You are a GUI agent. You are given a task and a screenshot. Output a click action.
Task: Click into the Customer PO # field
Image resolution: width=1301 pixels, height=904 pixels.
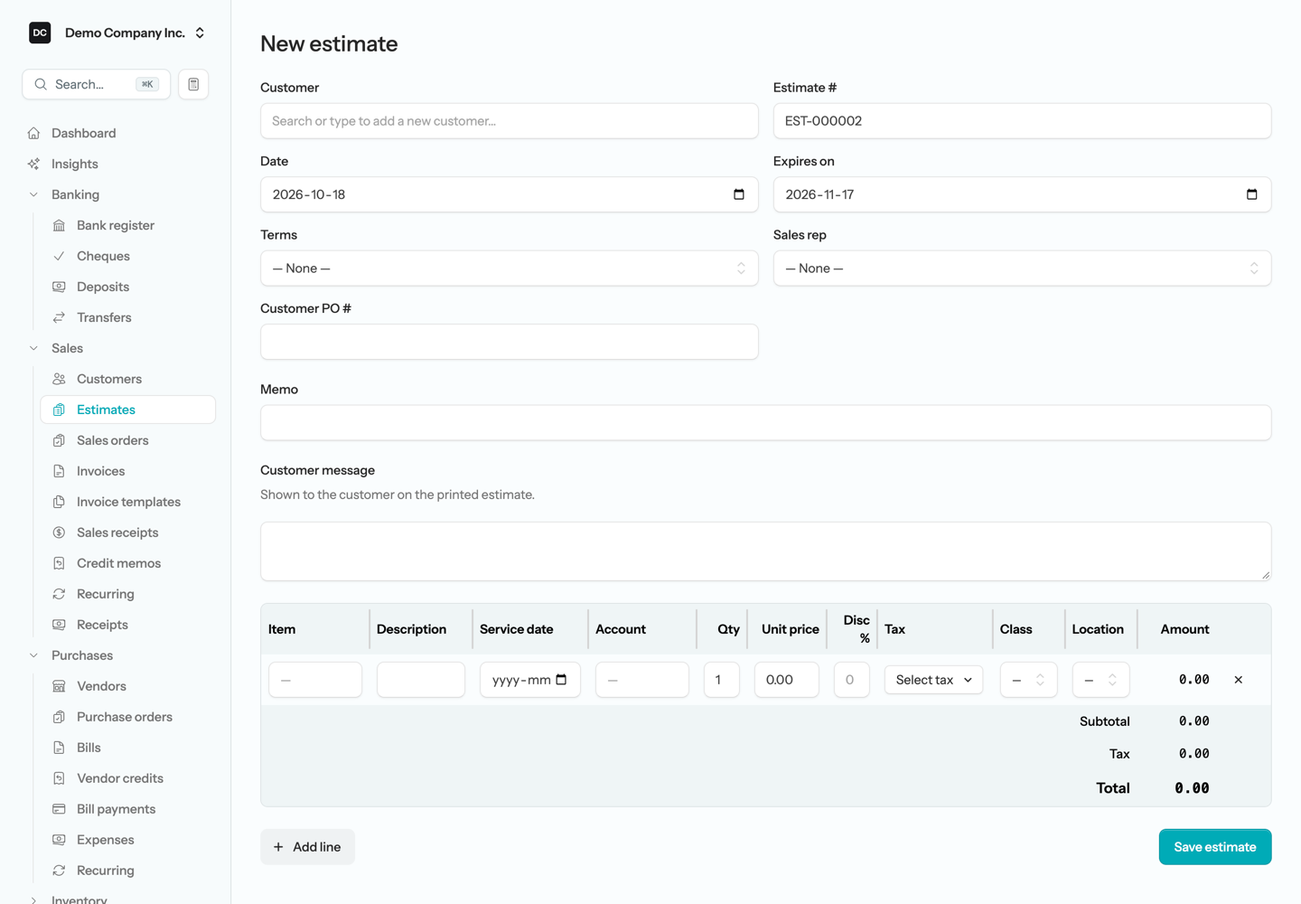pos(510,342)
